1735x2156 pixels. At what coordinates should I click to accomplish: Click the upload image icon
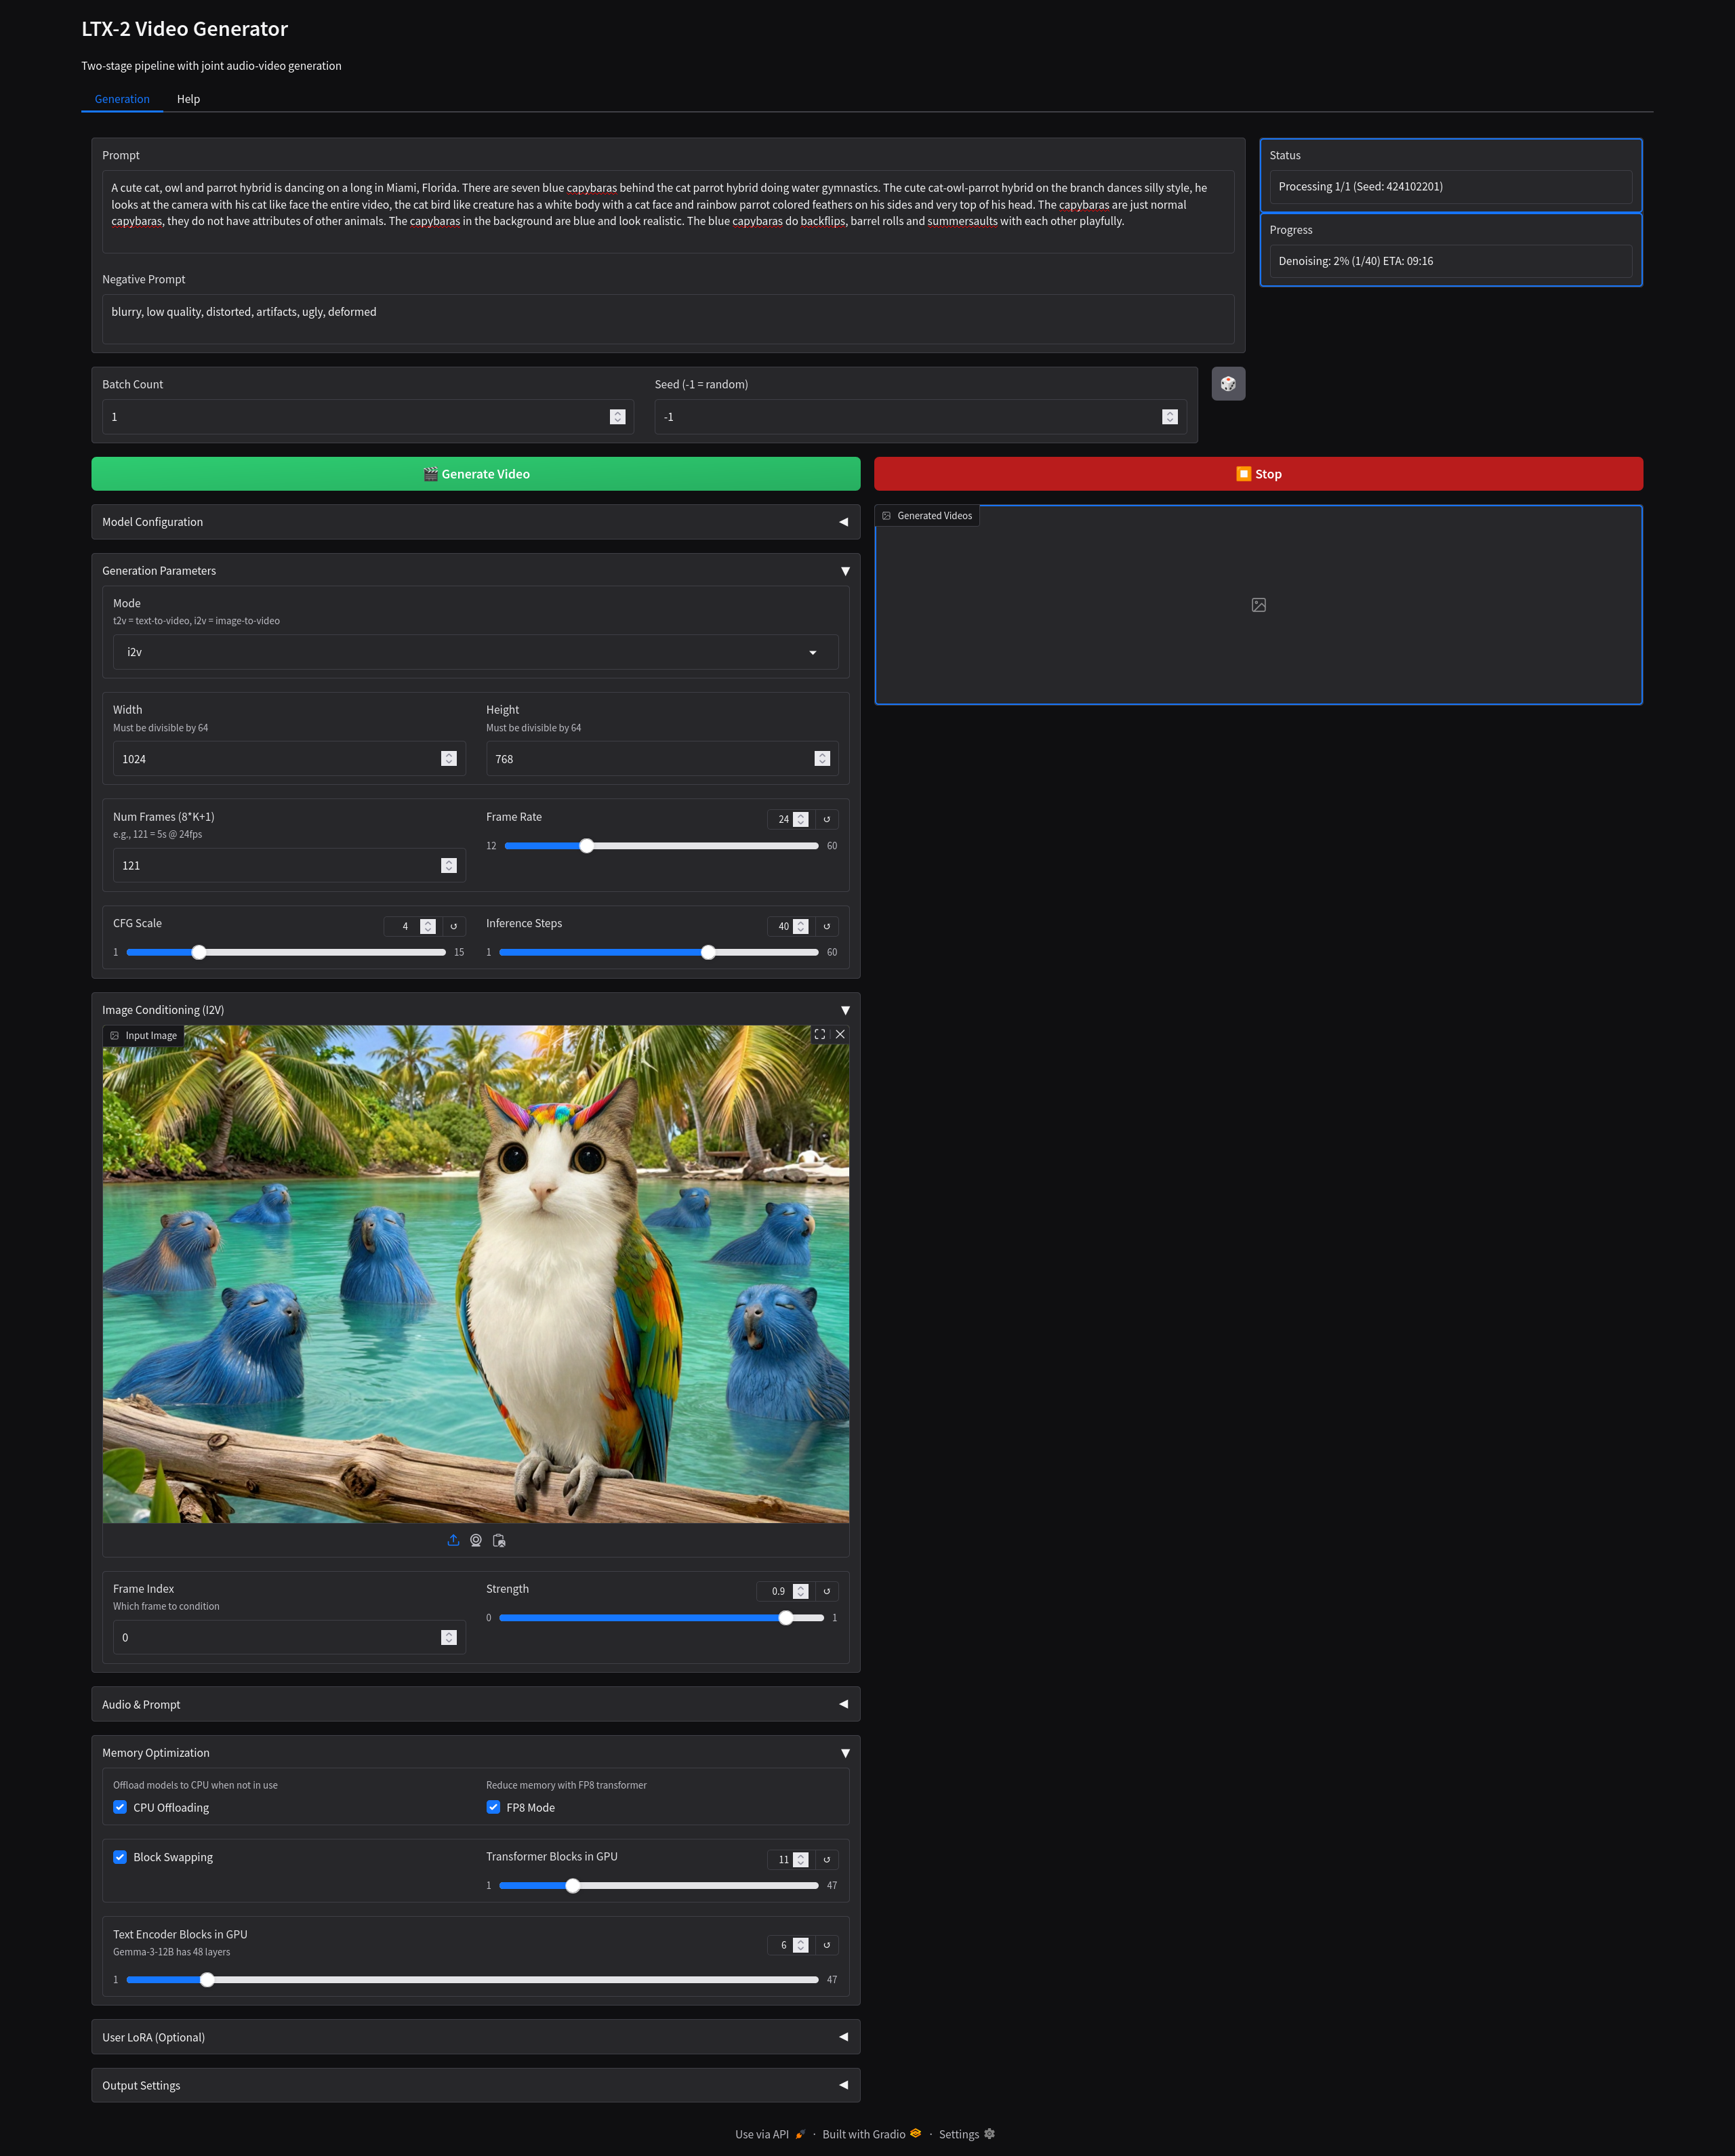coord(453,1540)
